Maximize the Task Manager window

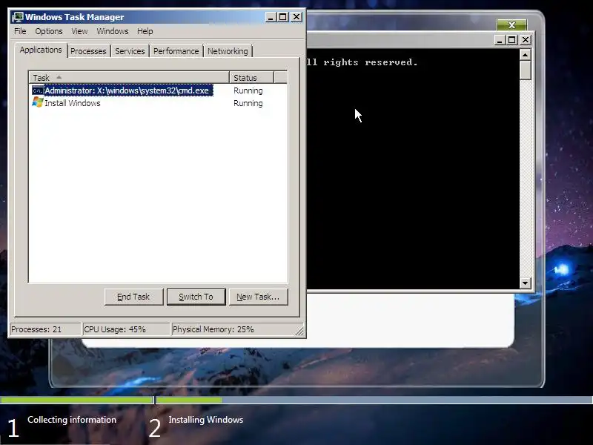(283, 17)
